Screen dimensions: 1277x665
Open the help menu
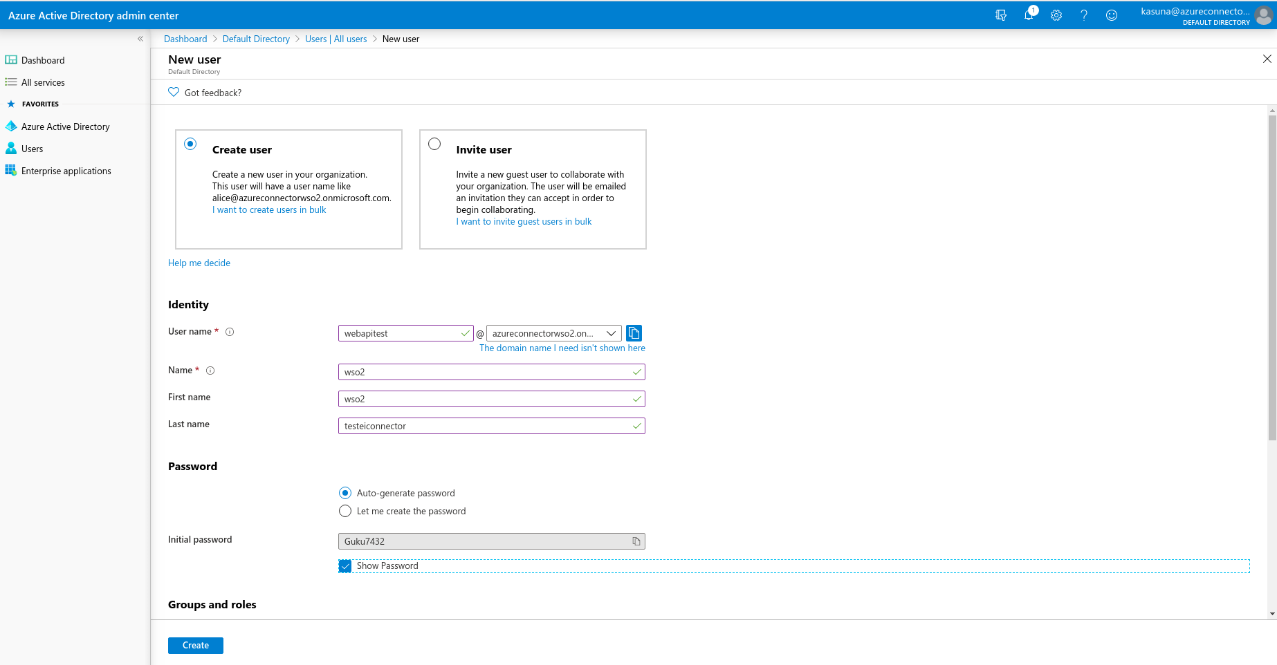tap(1084, 15)
